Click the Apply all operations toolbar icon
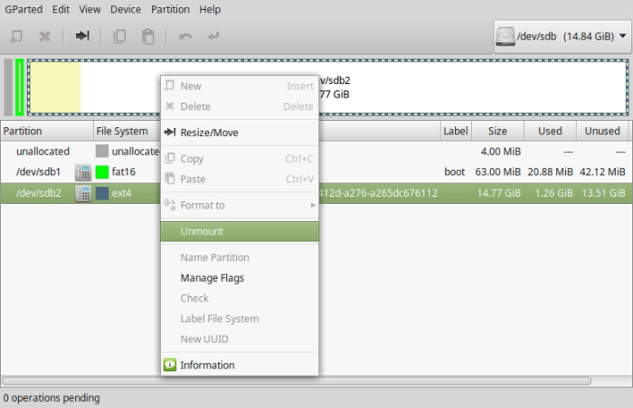 (x=213, y=36)
